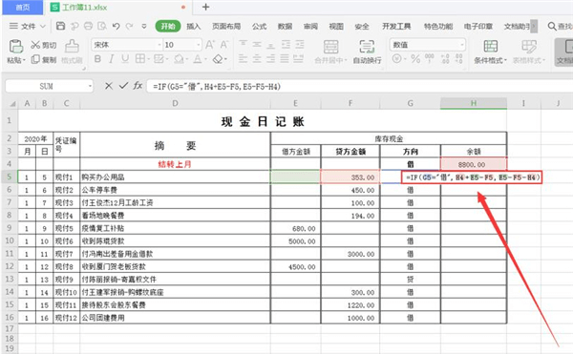Image resolution: width=573 pixels, height=354 pixels.
Task: Align cell content vertically to middle
Action: pyautogui.click(x=257, y=44)
